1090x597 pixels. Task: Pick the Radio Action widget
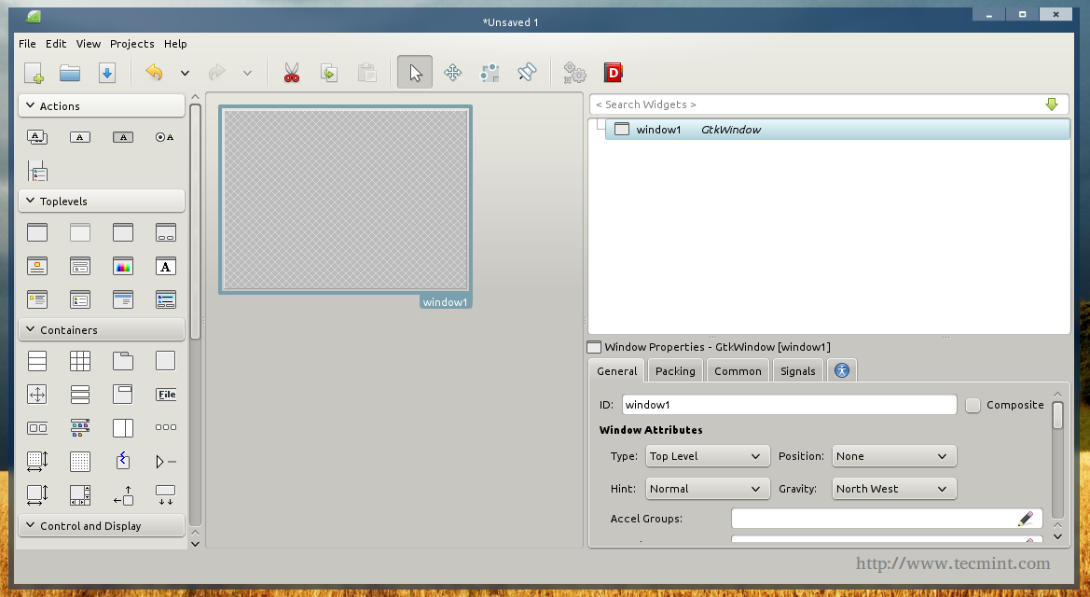[165, 137]
